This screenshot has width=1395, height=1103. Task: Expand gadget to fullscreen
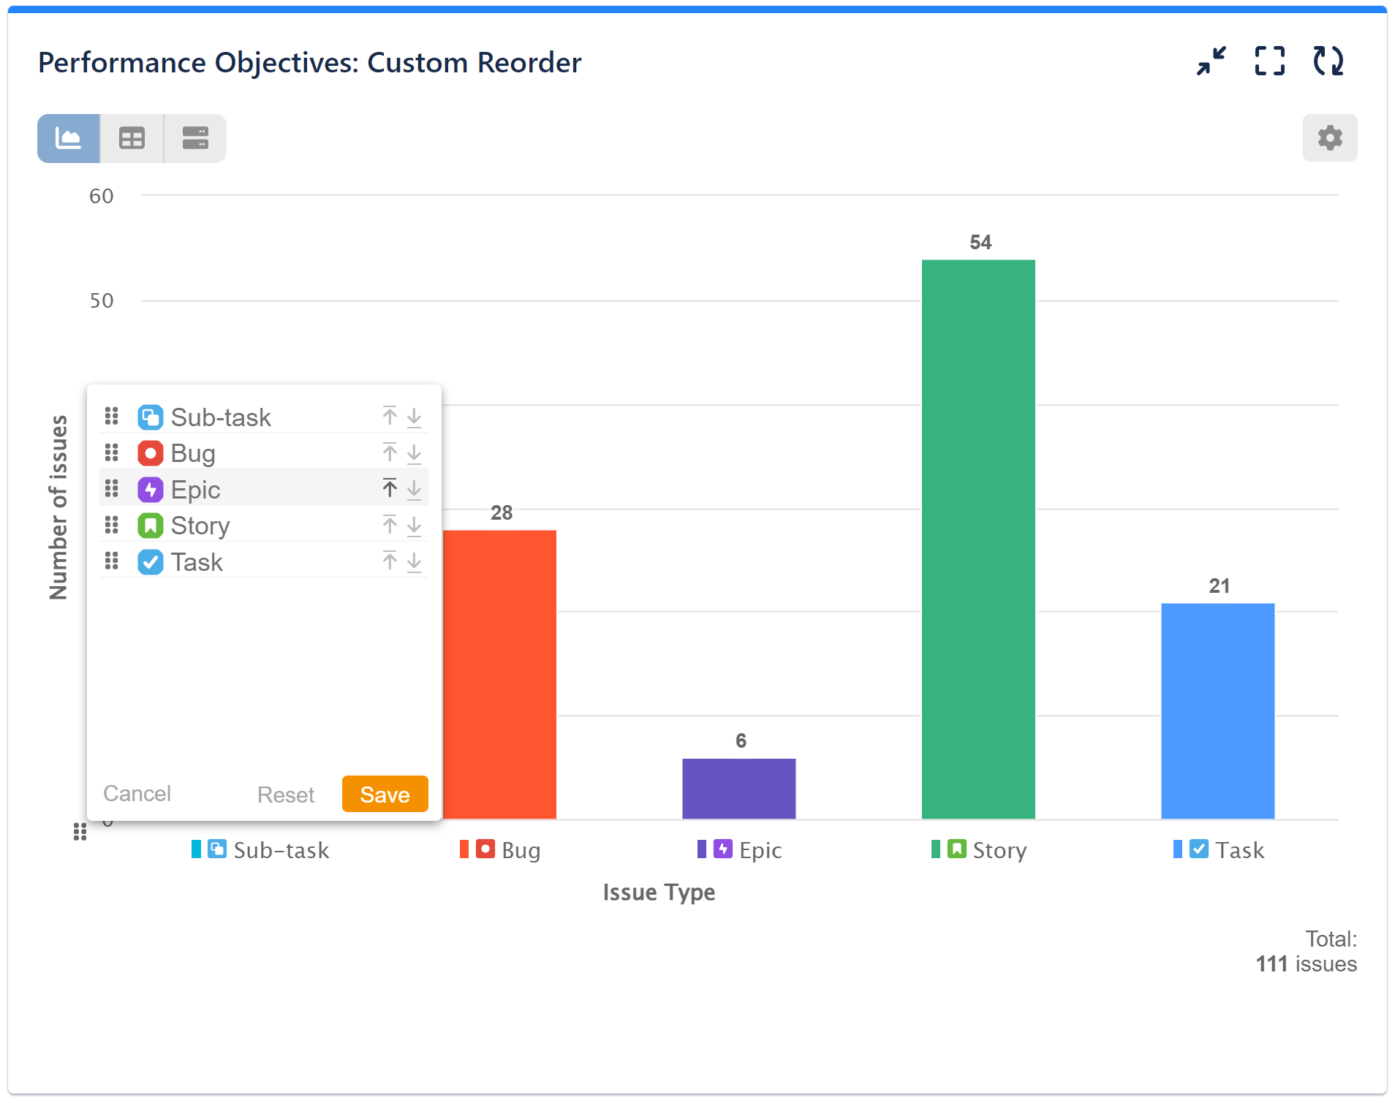(1269, 61)
